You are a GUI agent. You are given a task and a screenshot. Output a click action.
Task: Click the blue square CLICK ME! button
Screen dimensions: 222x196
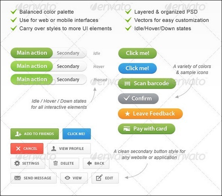point(77,134)
